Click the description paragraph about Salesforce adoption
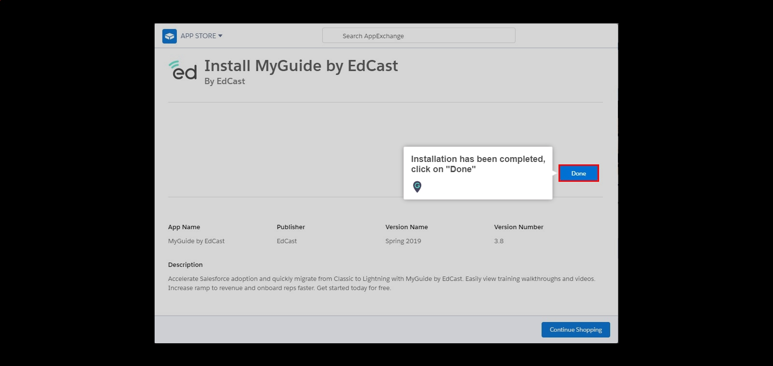The height and width of the screenshot is (366, 773). pos(382,283)
